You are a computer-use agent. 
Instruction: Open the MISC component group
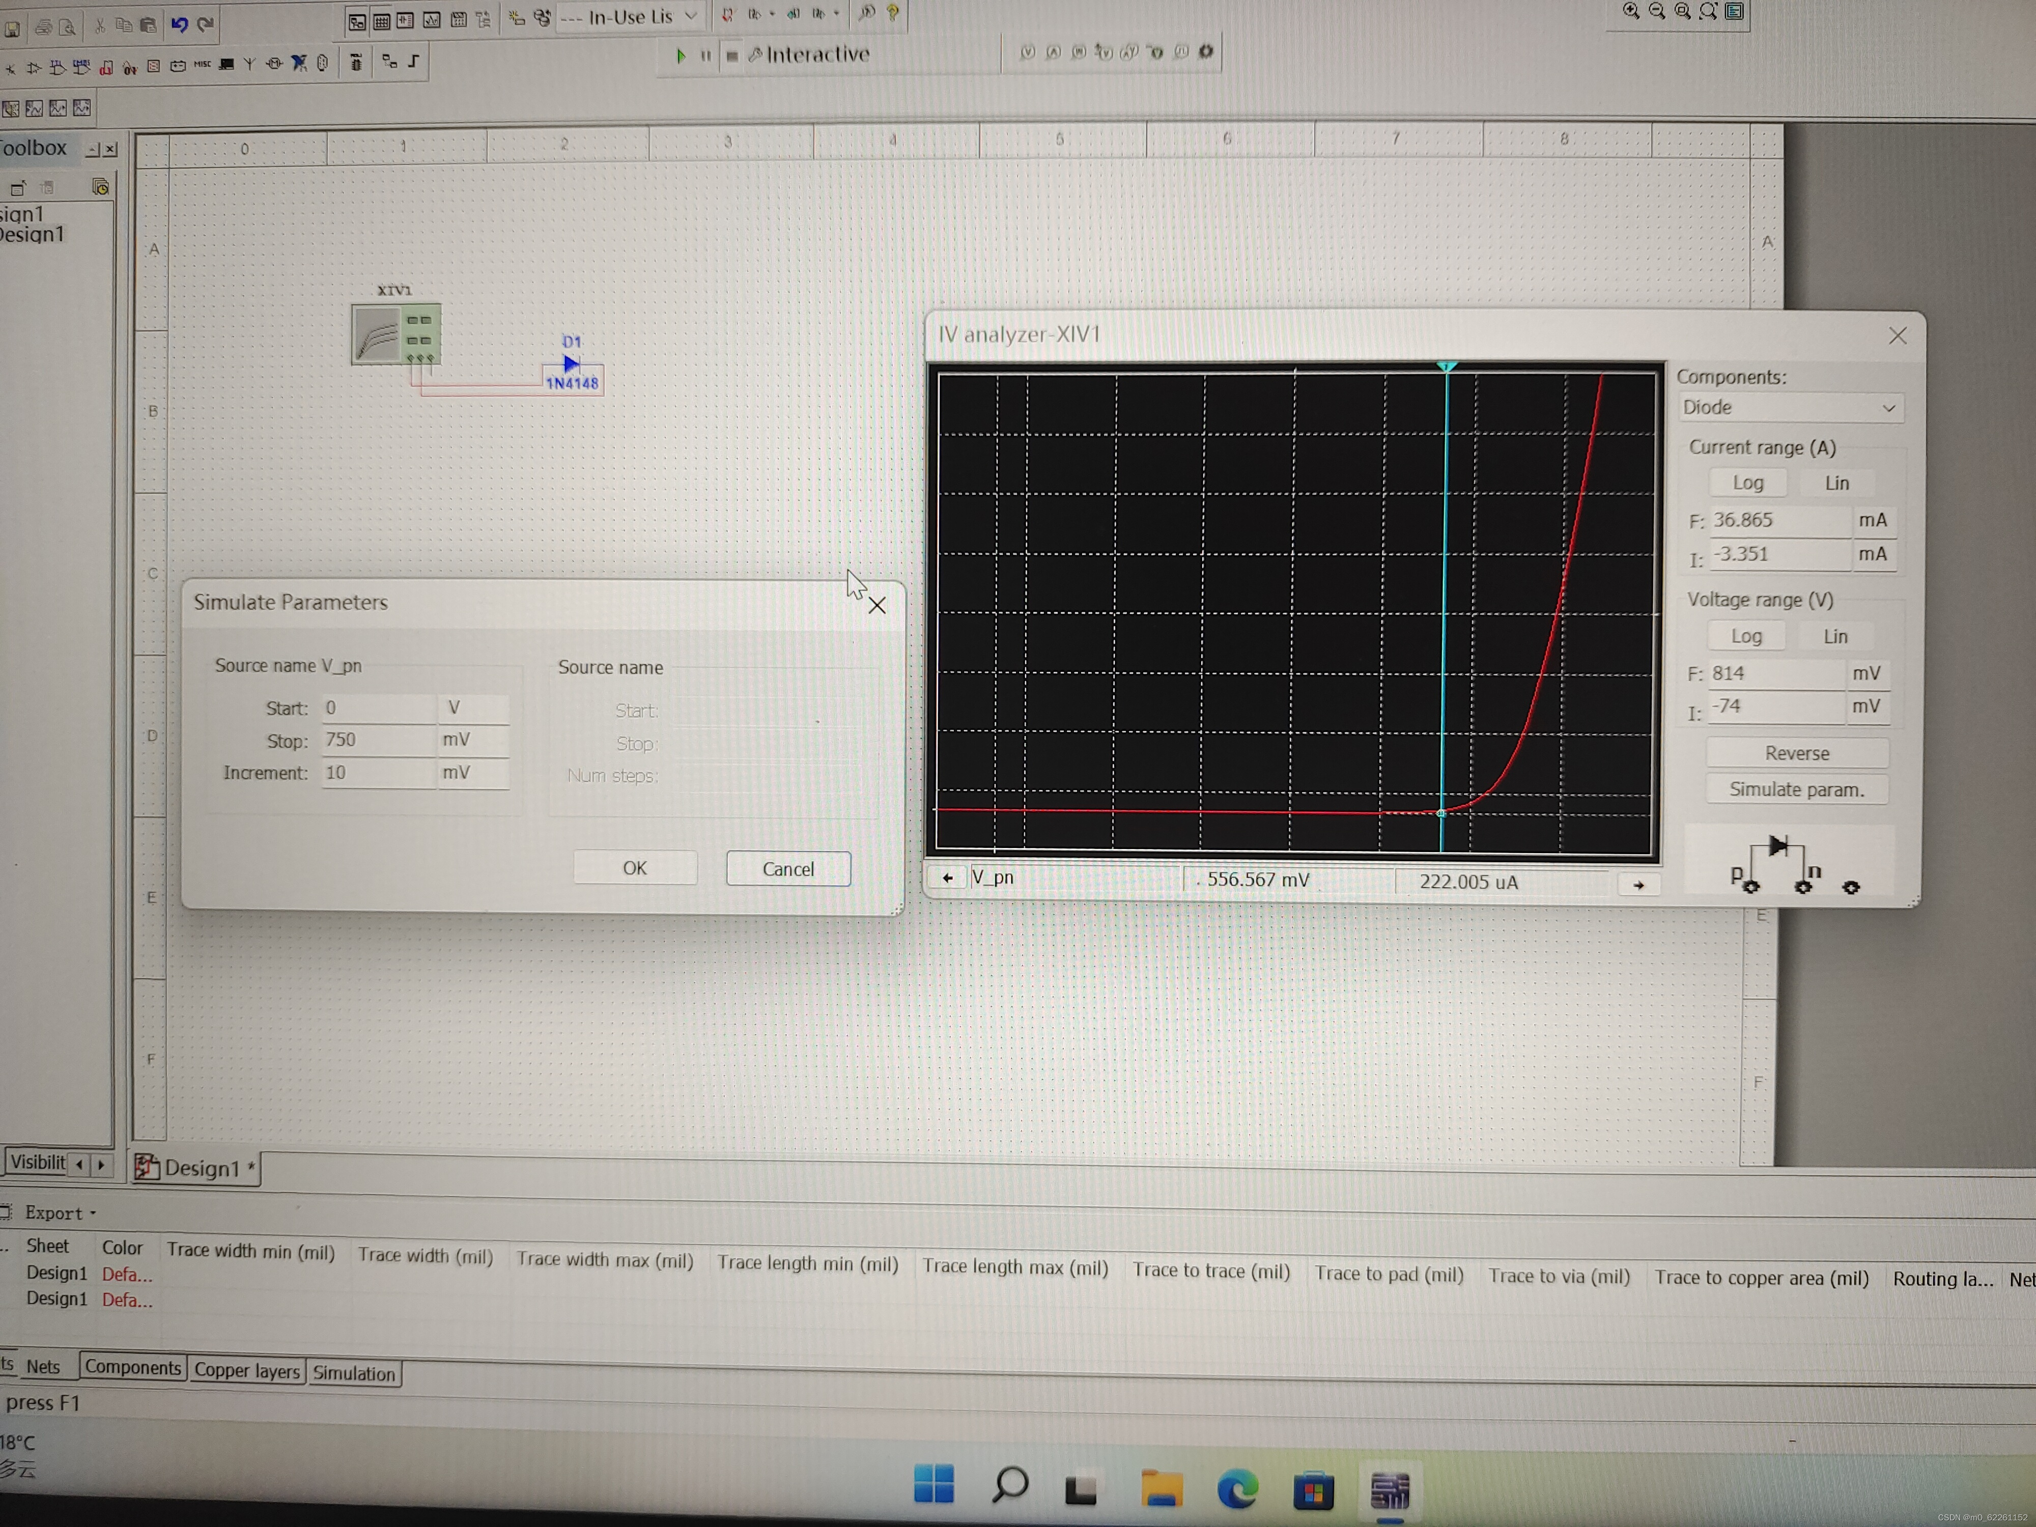coord(203,65)
